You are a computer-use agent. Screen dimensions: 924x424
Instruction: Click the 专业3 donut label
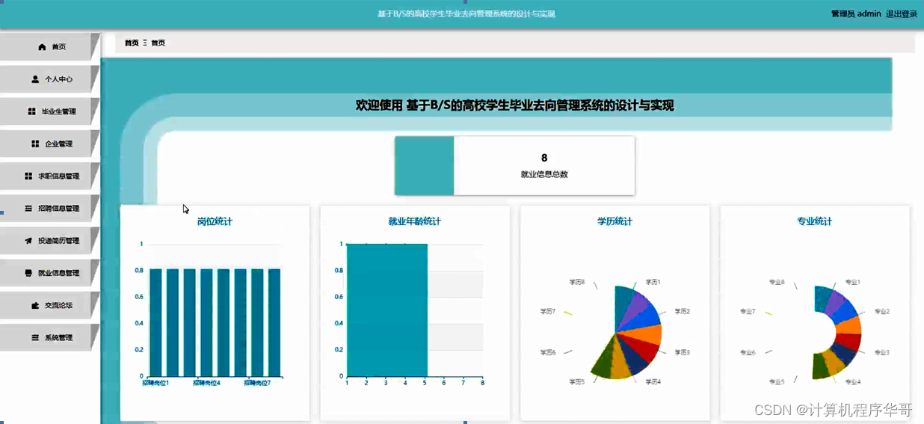coord(881,352)
